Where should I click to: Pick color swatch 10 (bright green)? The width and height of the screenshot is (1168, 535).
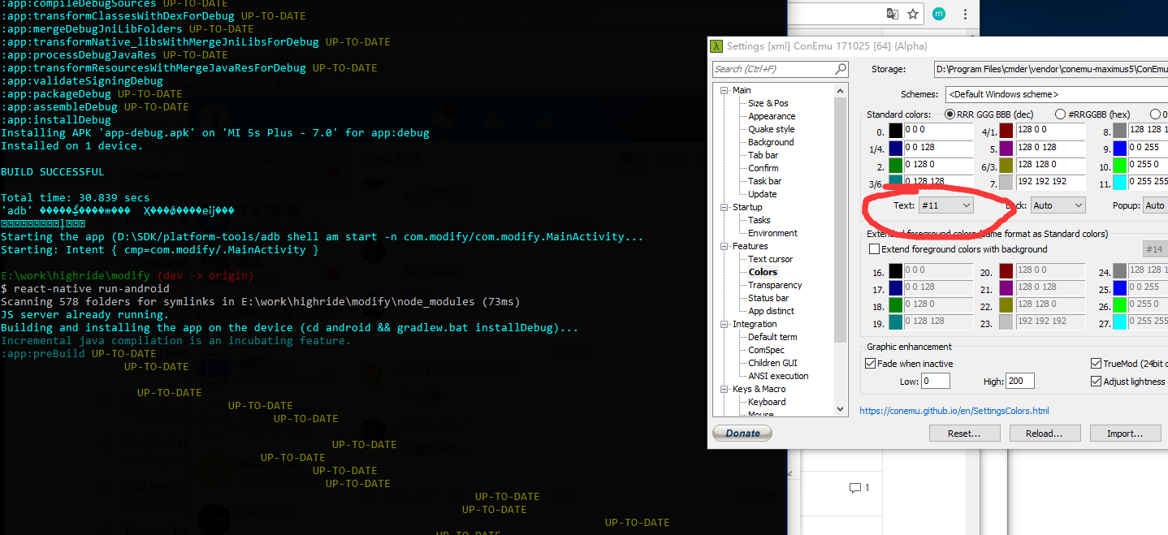coord(1120,165)
